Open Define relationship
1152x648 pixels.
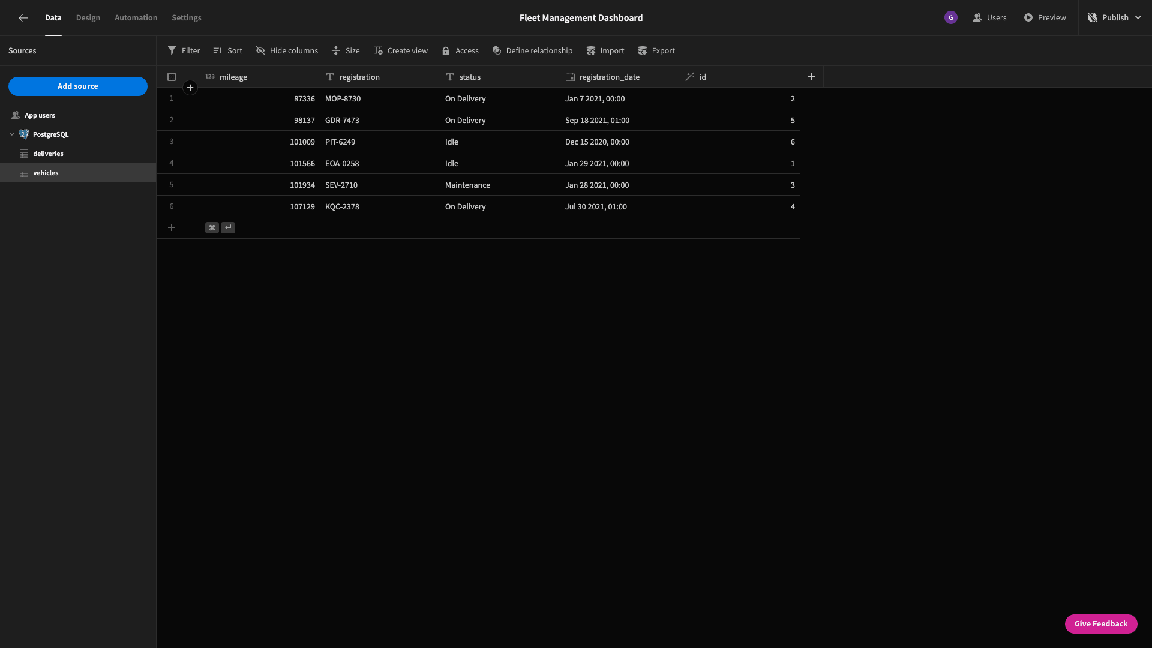click(532, 51)
